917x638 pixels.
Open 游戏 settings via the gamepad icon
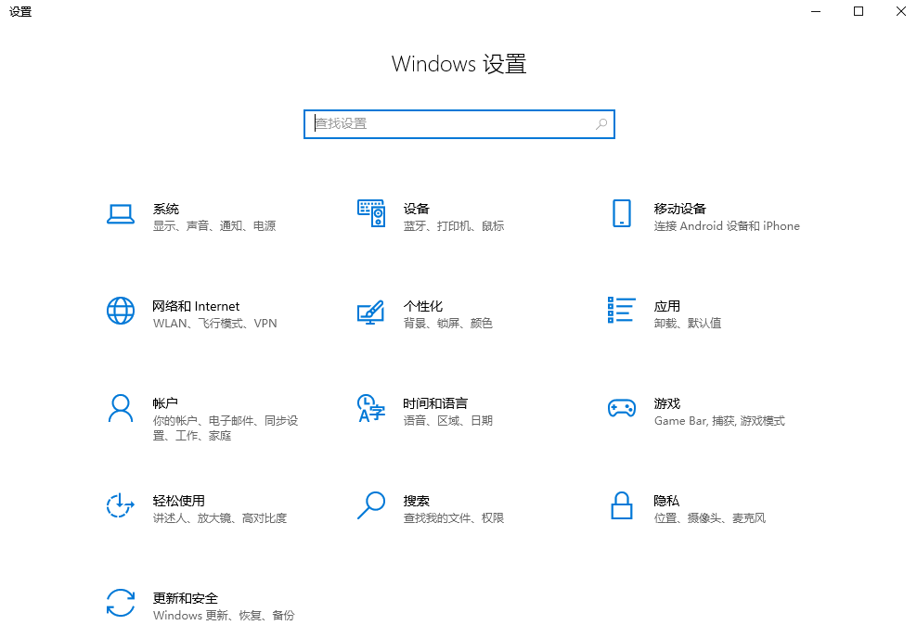click(624, 407)
